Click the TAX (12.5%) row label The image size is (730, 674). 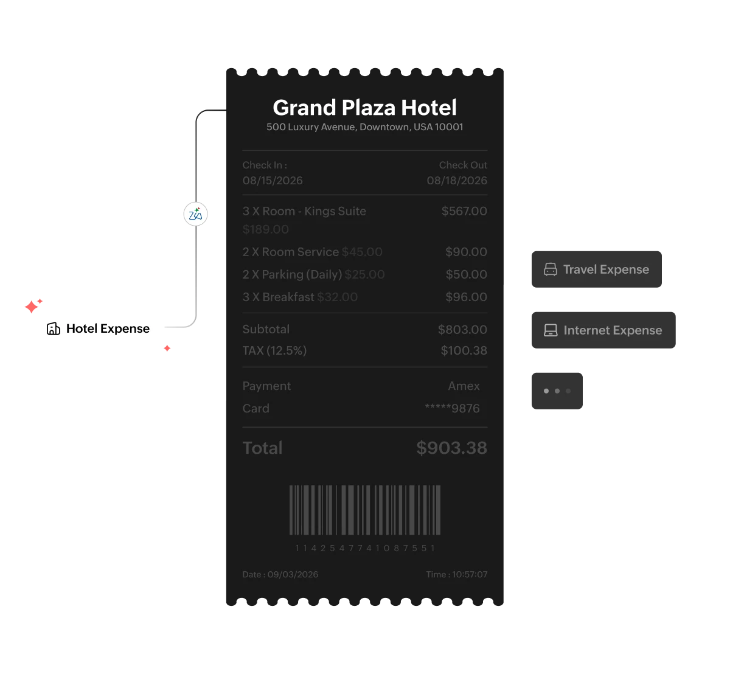274,351
